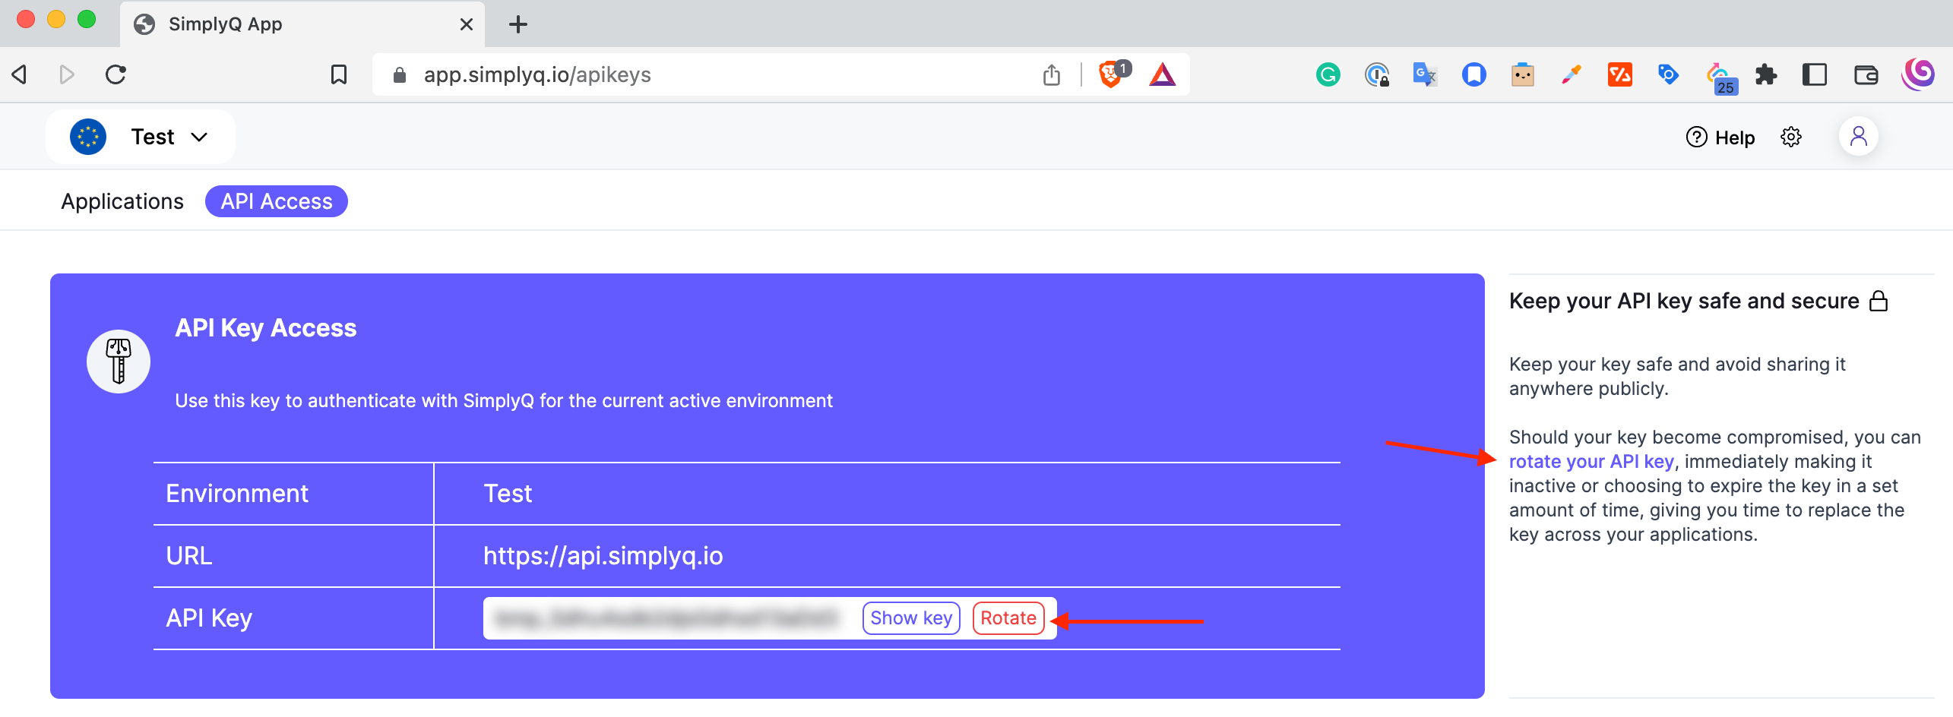Click the red Rotate button
The width and height of the screenshot is (1953, 717).
[1008, 618]
